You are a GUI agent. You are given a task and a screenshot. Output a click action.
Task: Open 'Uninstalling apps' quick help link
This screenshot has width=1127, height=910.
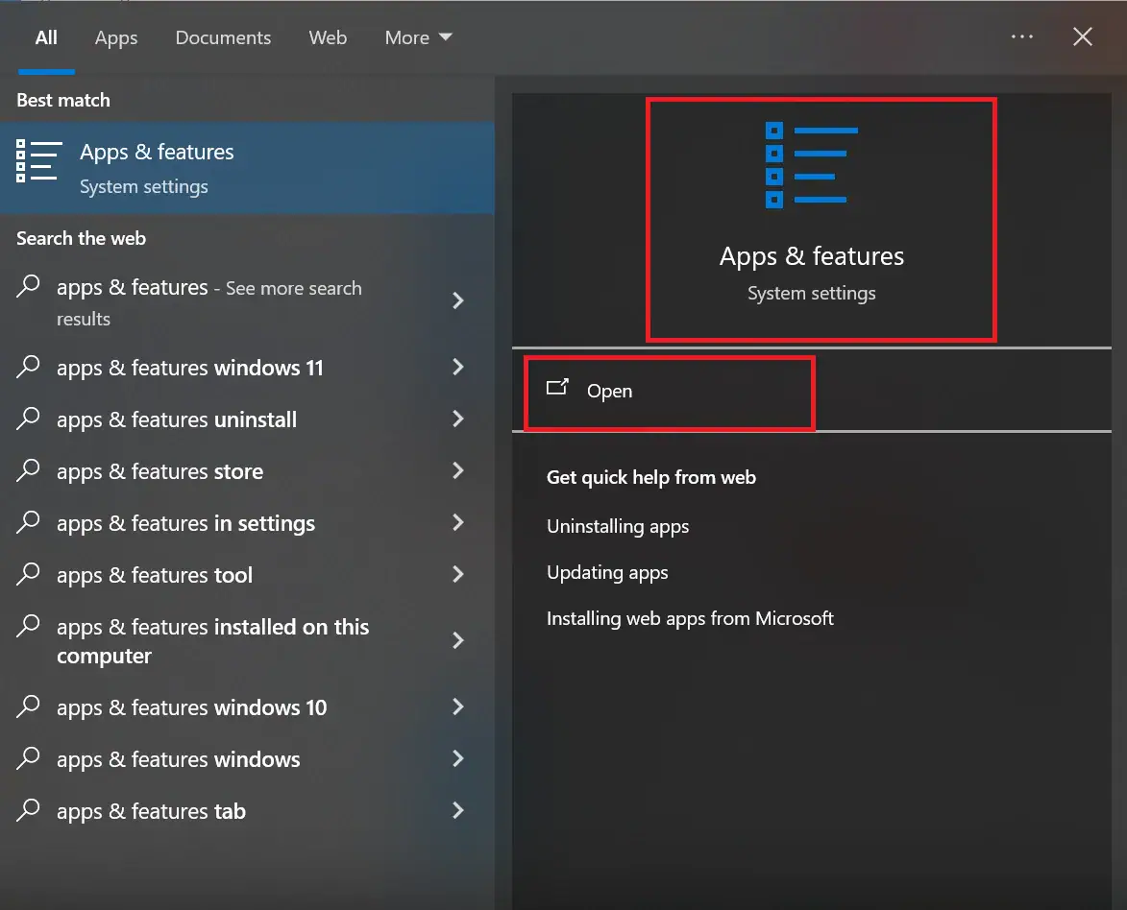tap(618, 526)
